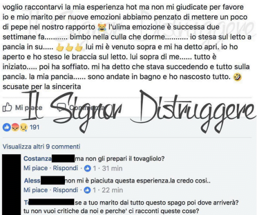Image resolution: width=257 pixels, height=215 pixels.
Task: Like Costanza's comment with Mi piace
Action: coord(36,168)
